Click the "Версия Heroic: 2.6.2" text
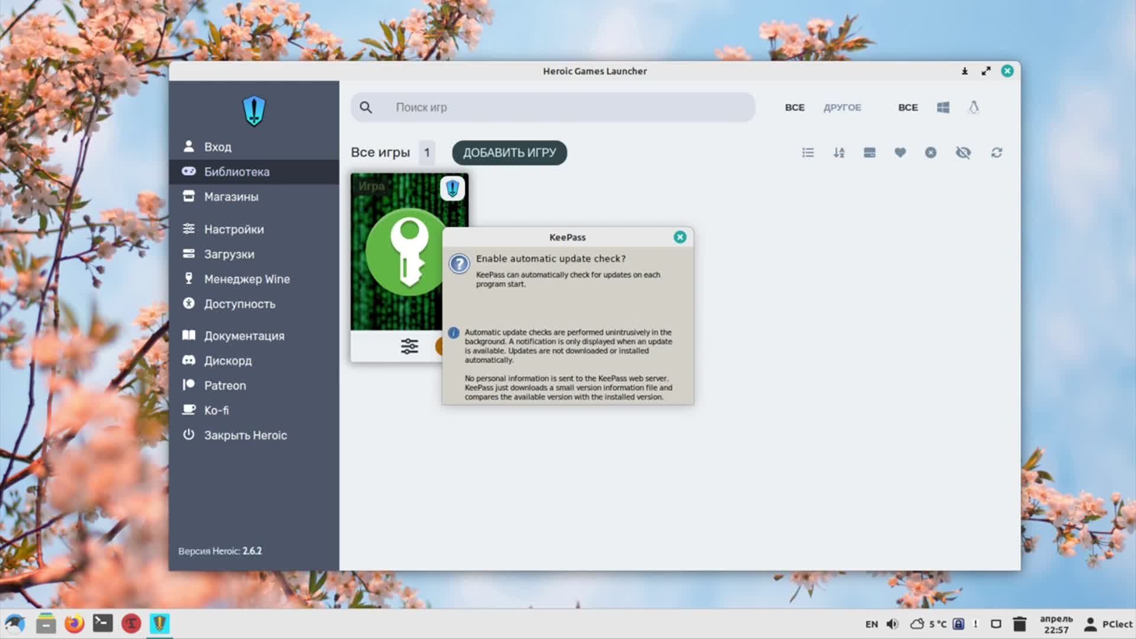The image size is (1136, 639). coord(220,551)
